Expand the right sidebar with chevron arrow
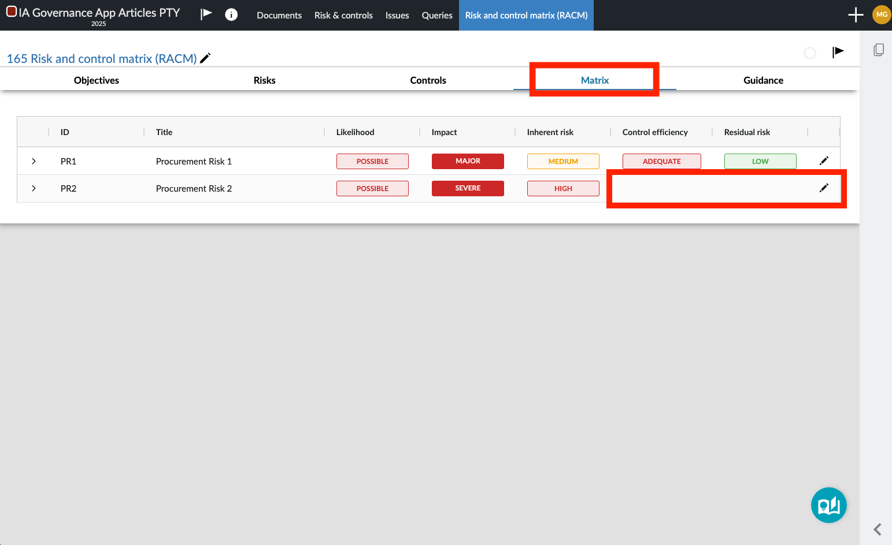Image resolution: width=892 pixels, height=545 pixels. [x=877, y=529]
